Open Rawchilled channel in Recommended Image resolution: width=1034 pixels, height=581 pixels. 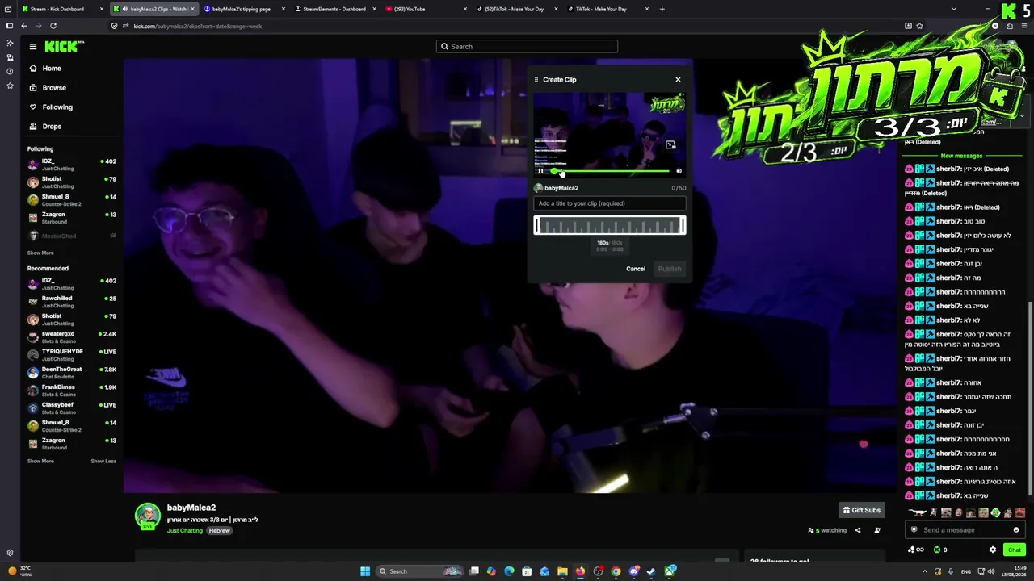point(72,302)
